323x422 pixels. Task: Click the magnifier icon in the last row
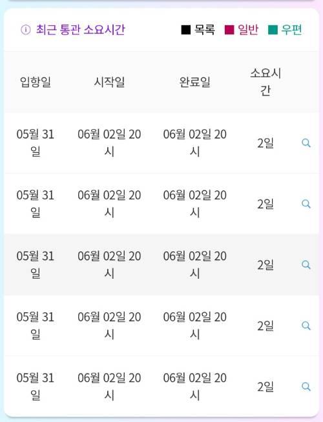306,387
